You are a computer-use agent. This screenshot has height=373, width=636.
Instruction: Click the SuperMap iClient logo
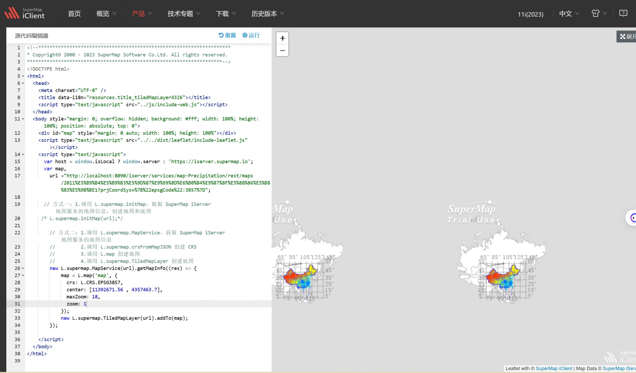pos(24,13)
